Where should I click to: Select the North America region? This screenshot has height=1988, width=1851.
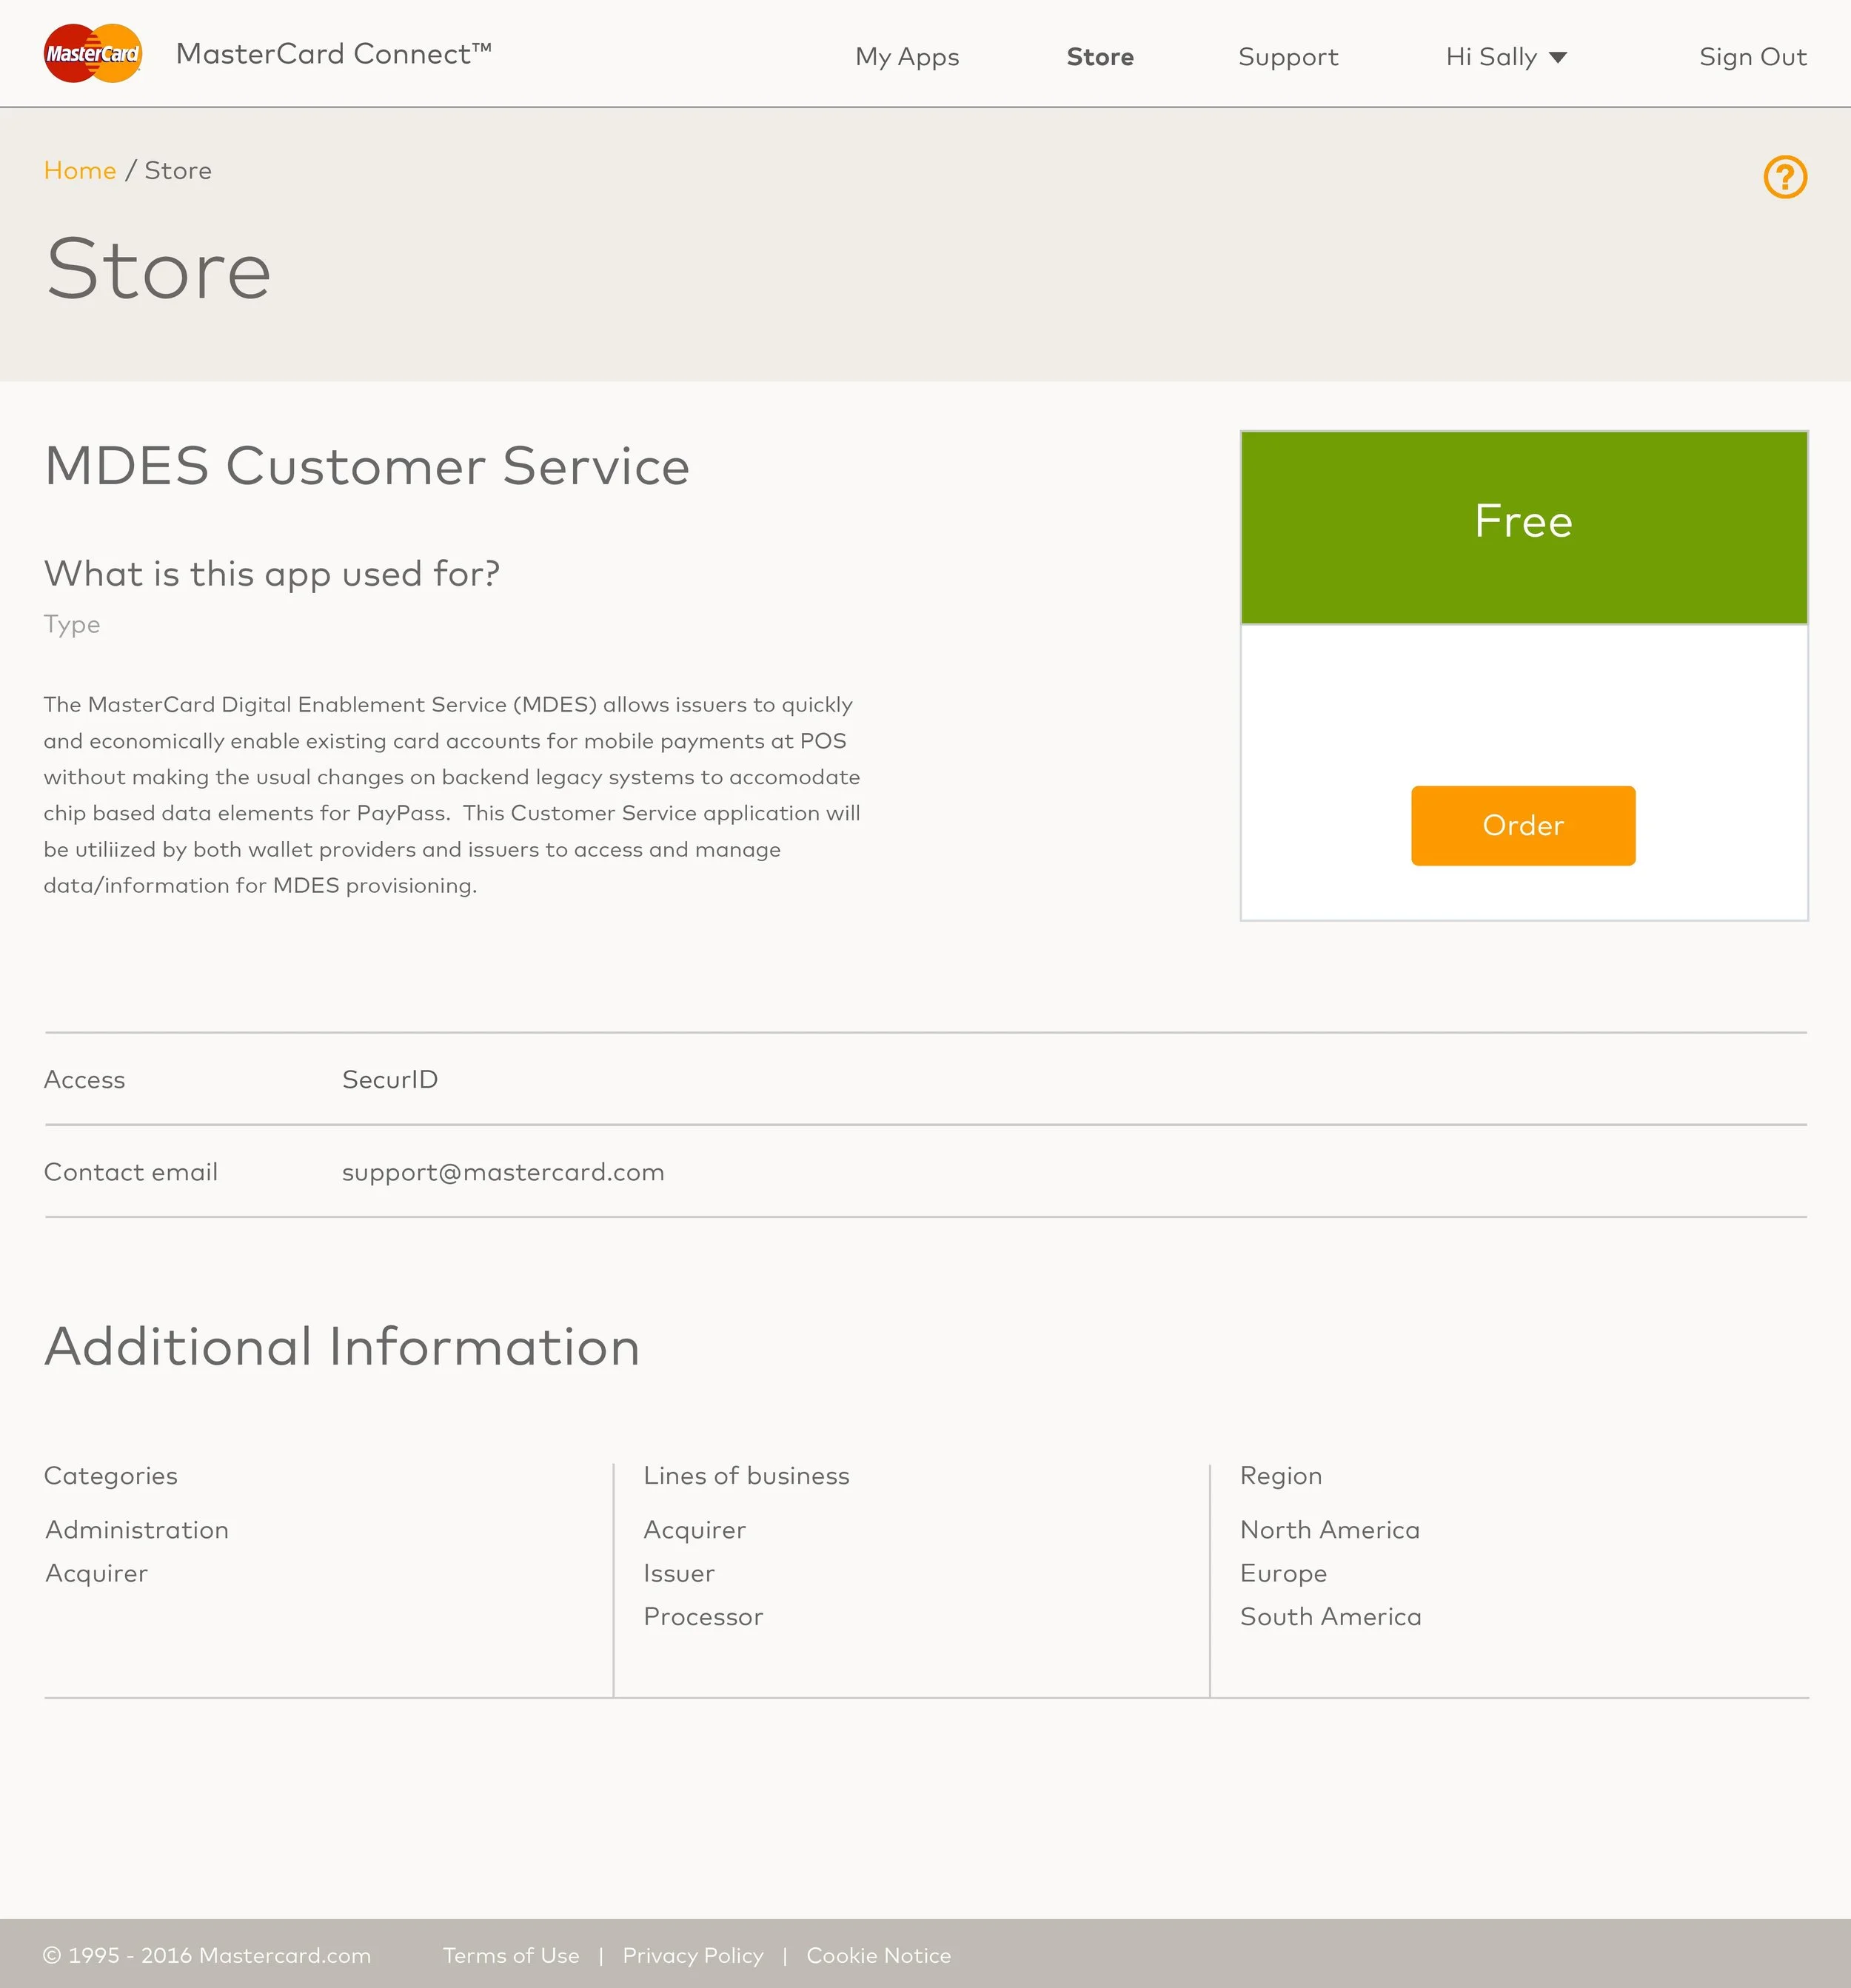tap(1330, 1529)
